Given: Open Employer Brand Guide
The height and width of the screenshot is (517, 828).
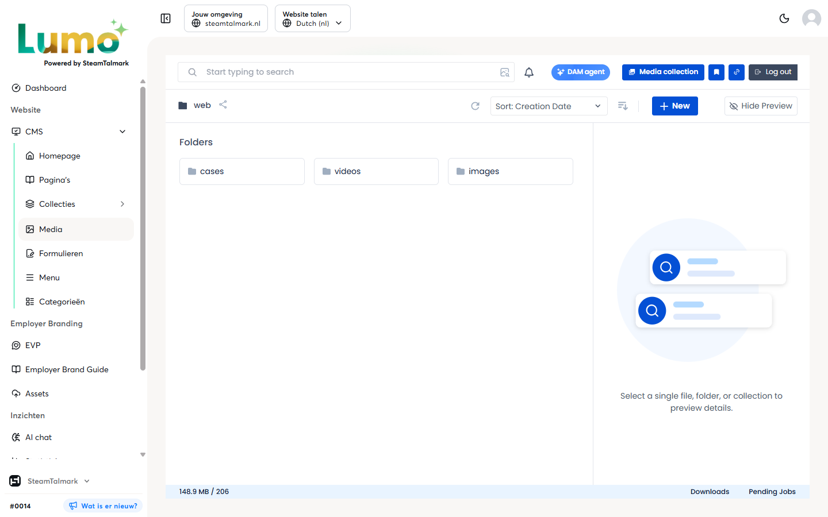Looking at the screenshot, I should [60, 369].
